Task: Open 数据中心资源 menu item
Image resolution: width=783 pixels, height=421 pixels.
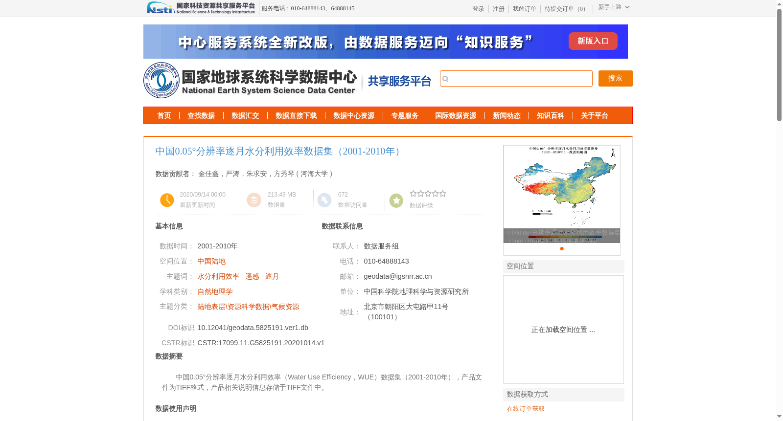Action: click(354, 116)
